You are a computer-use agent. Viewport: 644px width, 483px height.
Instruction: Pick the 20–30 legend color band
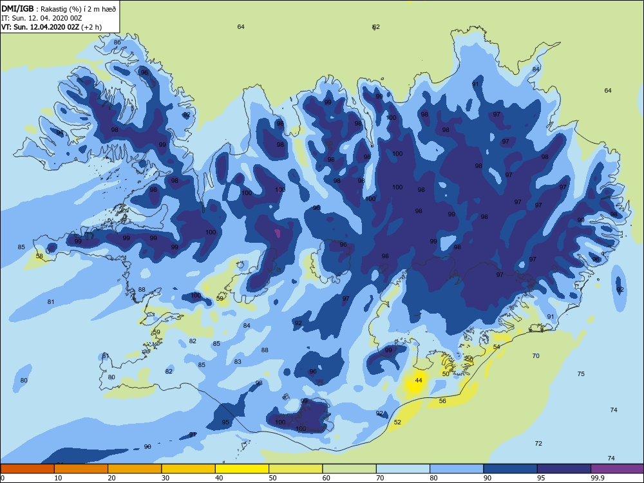[x=135, y=469]
